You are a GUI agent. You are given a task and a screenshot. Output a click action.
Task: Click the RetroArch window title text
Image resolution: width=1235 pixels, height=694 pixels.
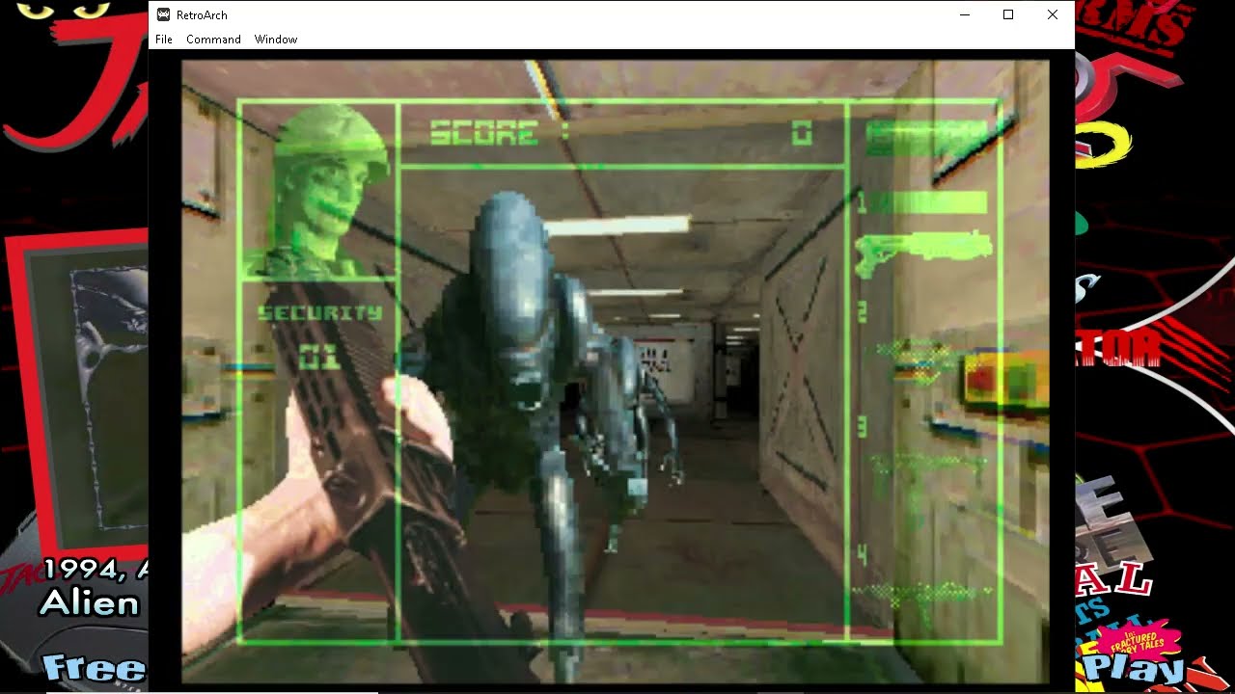202,15
